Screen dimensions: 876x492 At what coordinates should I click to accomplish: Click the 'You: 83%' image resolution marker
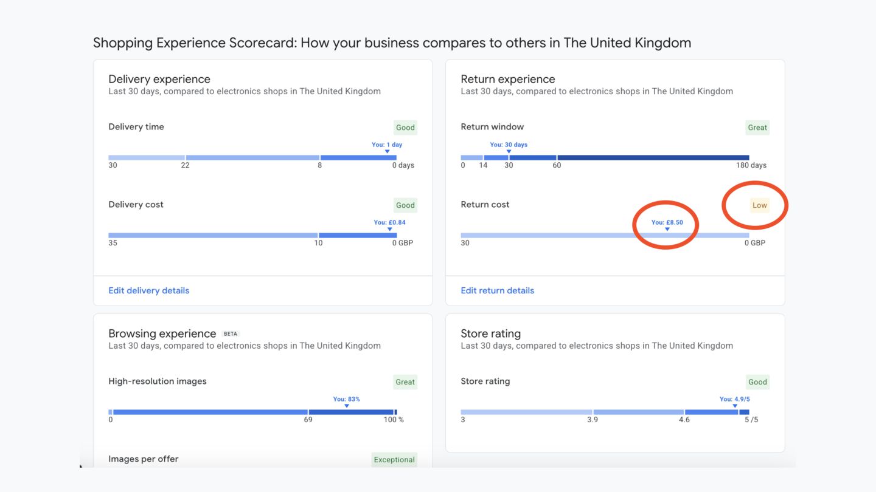pos(346,400)
